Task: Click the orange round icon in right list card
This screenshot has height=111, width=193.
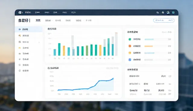Action: click(130, 46)
